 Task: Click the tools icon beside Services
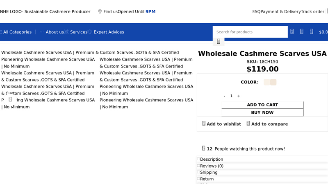(66, 32)
